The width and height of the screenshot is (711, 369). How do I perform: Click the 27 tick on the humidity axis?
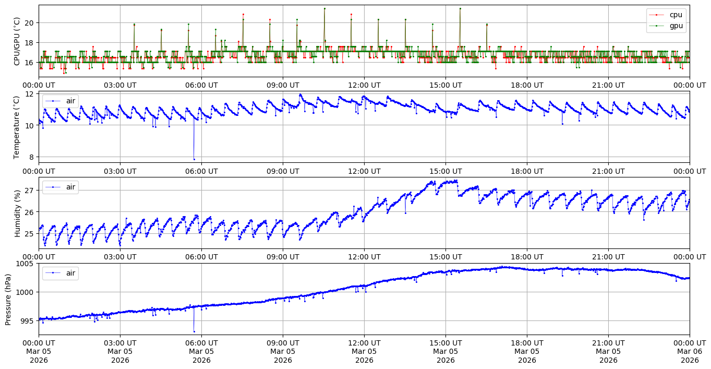click(29, 191)
